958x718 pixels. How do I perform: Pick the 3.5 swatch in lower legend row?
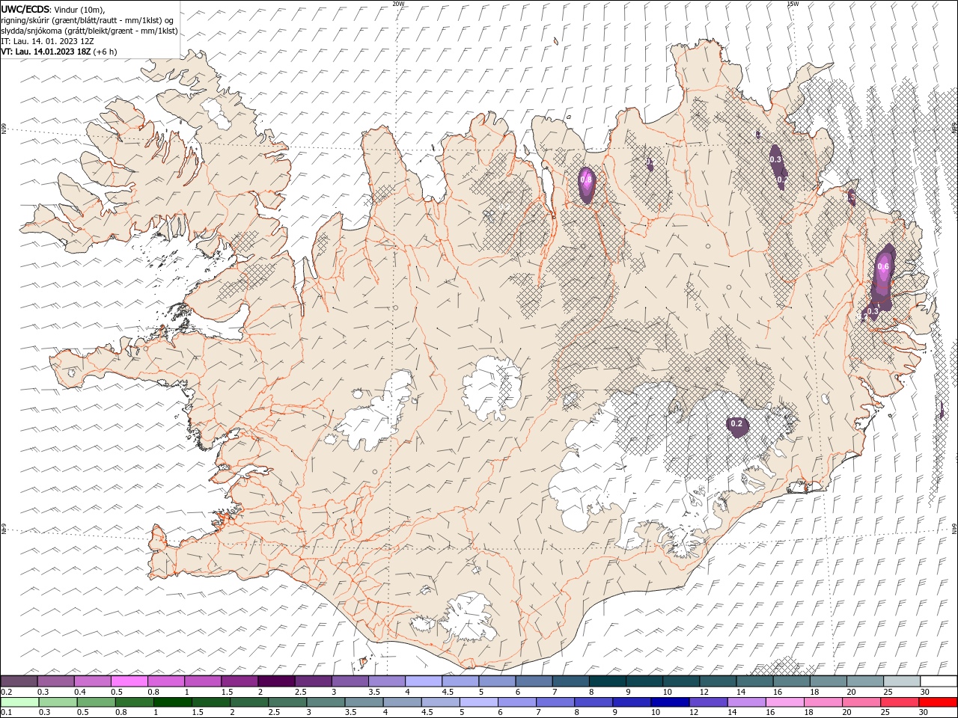coord(364,702)
